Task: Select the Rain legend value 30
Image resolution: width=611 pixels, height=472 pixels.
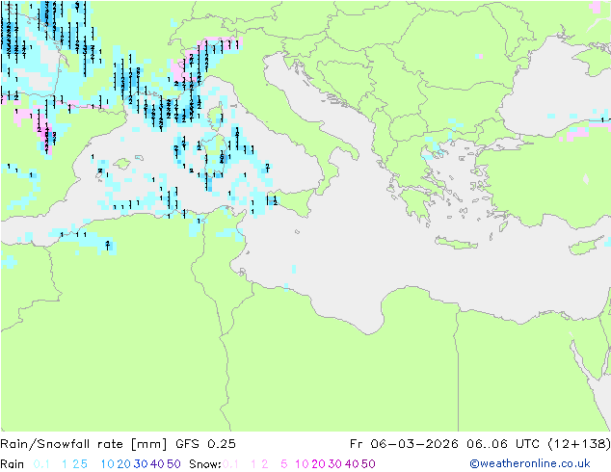Action: pyautogui.click(x=141, y=464)
